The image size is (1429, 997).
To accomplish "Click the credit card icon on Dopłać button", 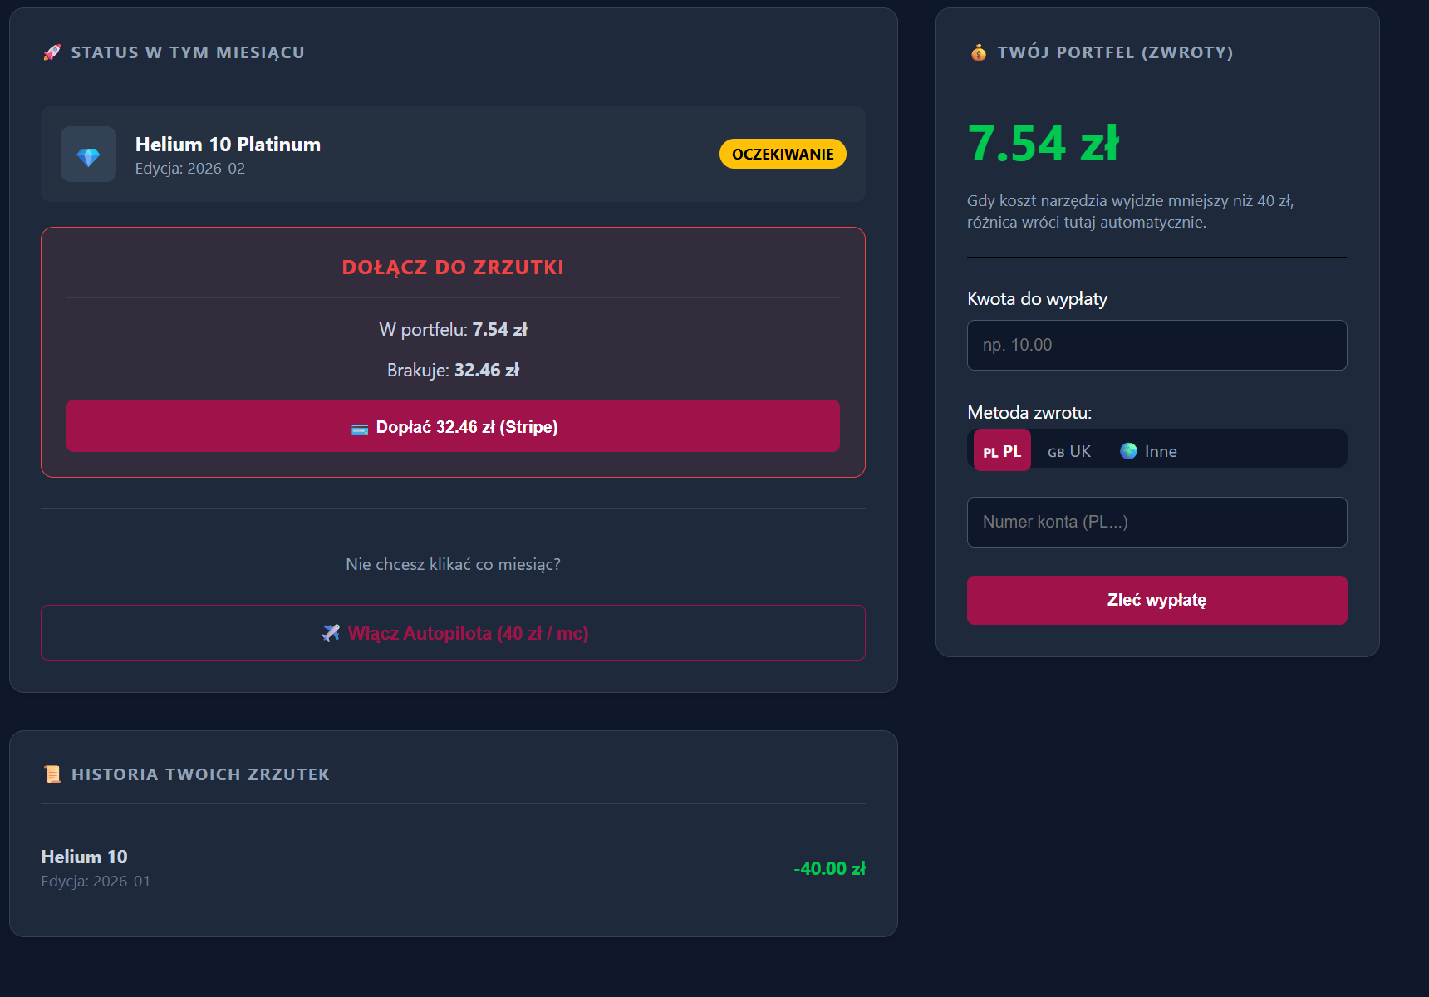I will [x=360, y=429].
